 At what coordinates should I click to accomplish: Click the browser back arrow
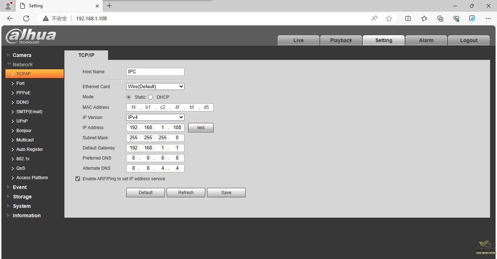pyautogui.click(x=10, y=18)
